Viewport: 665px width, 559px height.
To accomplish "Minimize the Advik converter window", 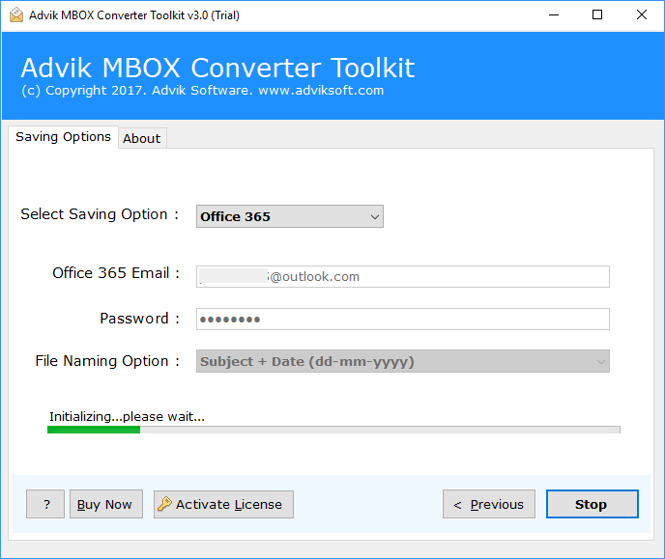I will 554,15.
